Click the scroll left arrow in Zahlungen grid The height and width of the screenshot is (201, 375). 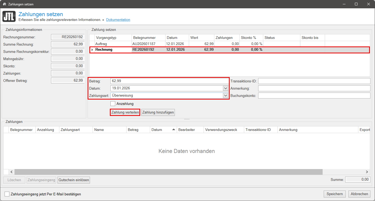12,172
